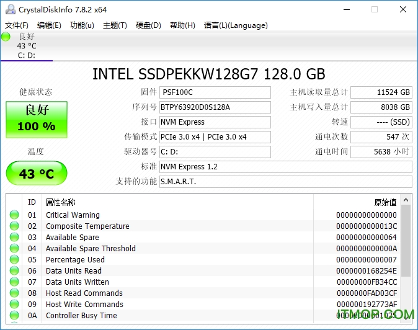Click the status icon beside Composite Temperature
Image resolution: width=418 pixels, height=330 pixels.
[x=14, y=226]
